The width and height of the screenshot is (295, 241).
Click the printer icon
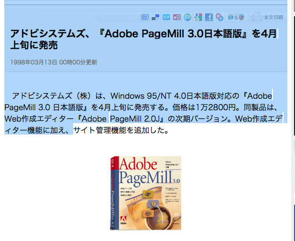tap(257, 17)
